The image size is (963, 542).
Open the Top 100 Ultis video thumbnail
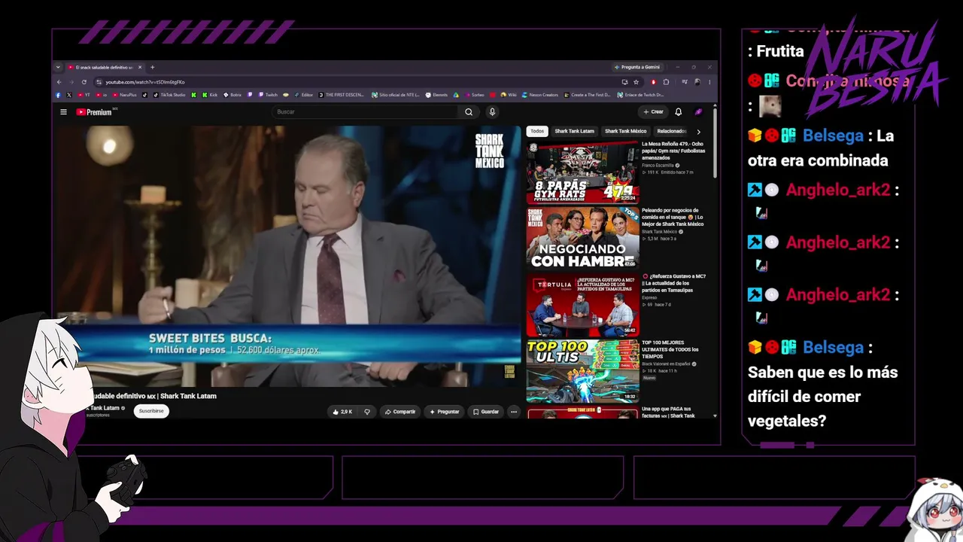point(582,370)
